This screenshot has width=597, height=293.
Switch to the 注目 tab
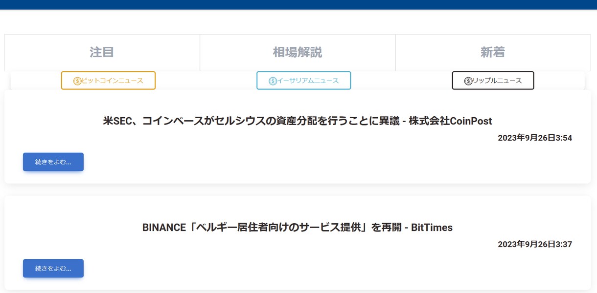(102, 52)
